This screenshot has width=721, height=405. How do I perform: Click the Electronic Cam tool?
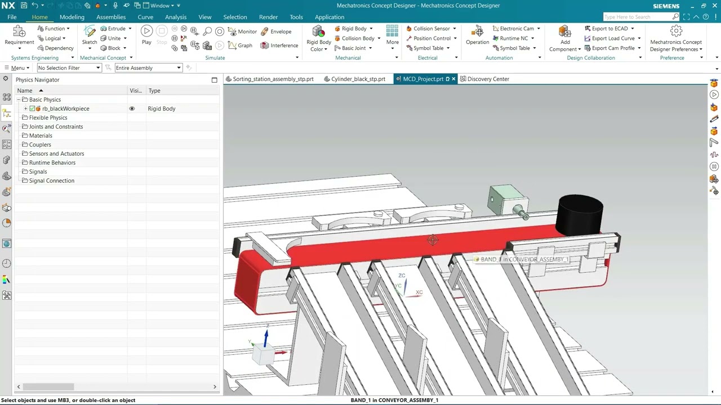513,29
